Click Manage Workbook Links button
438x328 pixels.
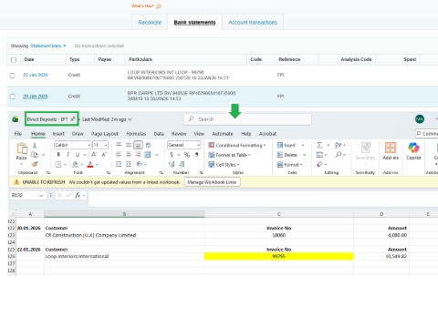point(212,182)
